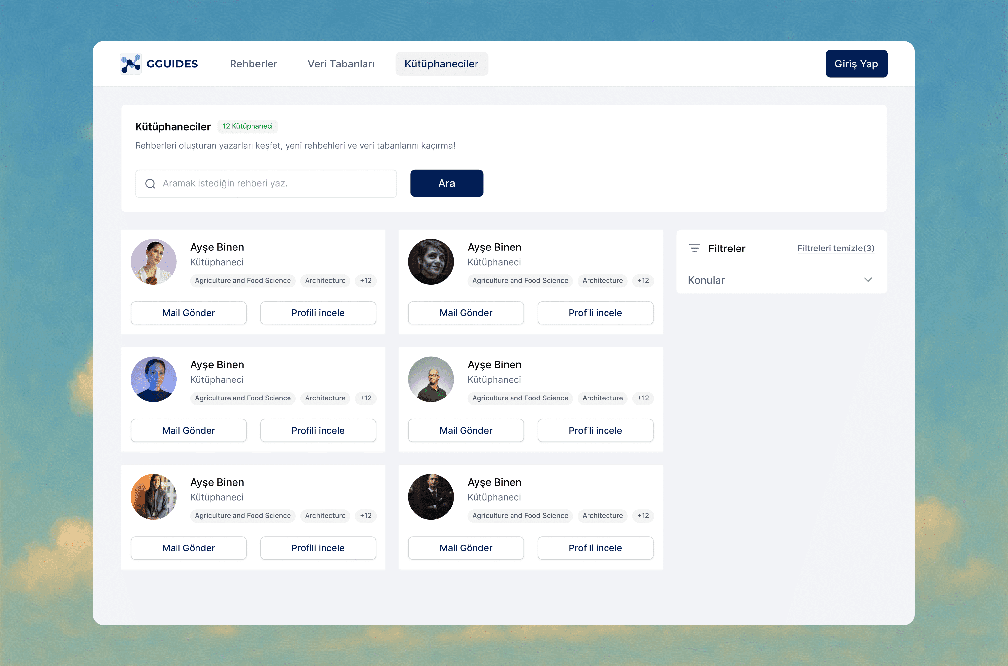Click the first librarian's avatar in white coat
This screenshot has height=666, width=1008.
click(x=153, y=262)
